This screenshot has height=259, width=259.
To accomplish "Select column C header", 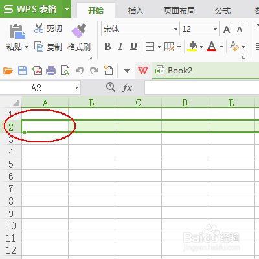I will (138, 102).
